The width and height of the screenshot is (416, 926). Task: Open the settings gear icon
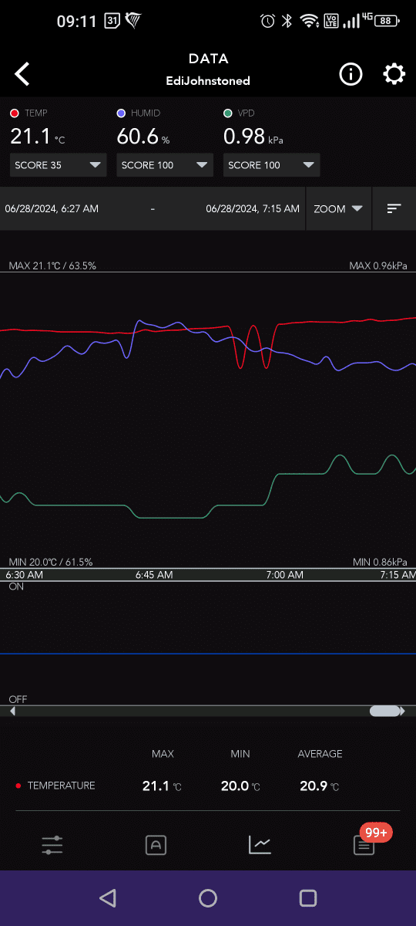tap(394, 74)
